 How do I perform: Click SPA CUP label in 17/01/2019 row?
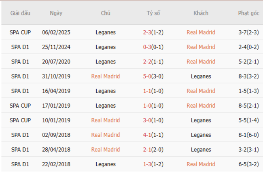(x=21, y=106)
